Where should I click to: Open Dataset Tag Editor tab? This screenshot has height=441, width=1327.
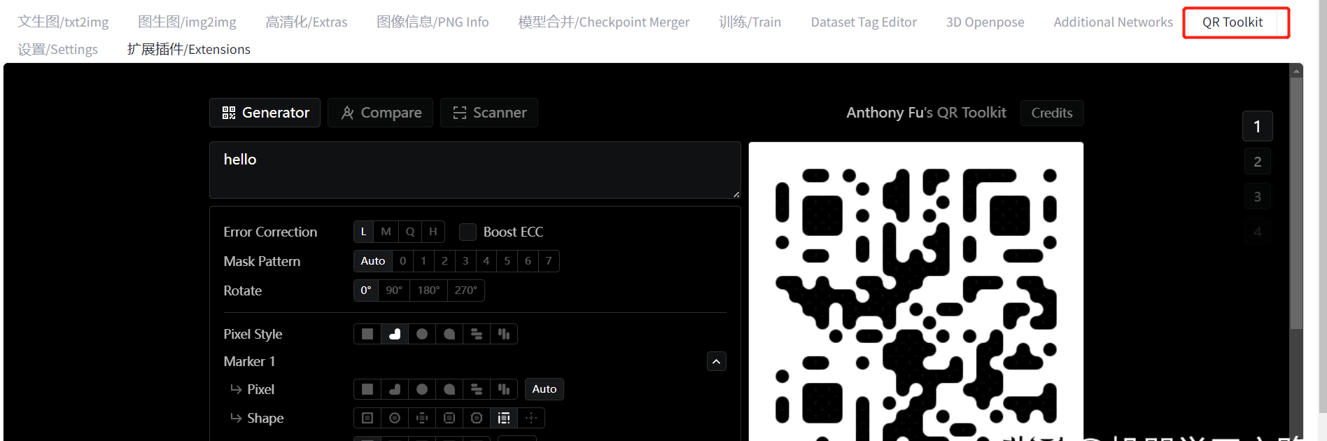click(x=864, y=22)
